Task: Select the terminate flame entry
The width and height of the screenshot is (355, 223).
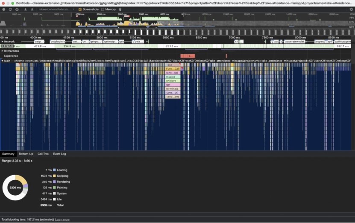Action: click(173, 89)
